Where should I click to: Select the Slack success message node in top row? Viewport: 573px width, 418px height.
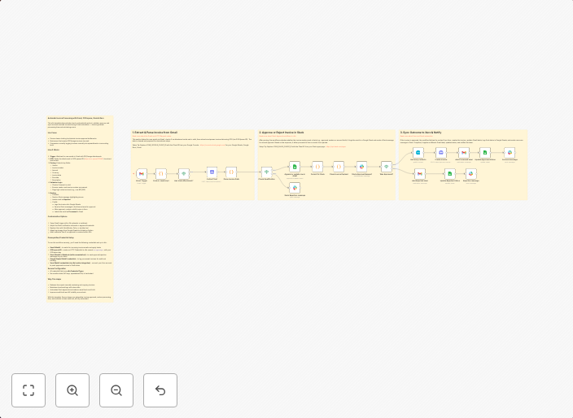[x=510, y=153]
